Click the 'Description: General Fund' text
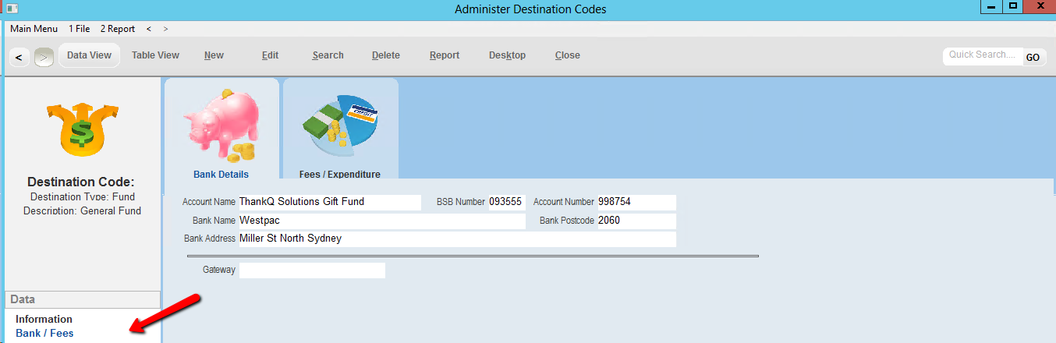1056x343 pixels. tap(82, 210)
